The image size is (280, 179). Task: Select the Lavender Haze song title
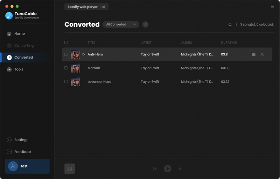(99, 82)
